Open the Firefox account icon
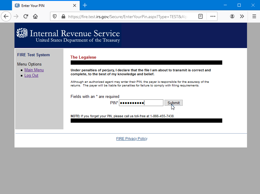Viewport: 260px width, 194px height. [x=232, y=16]
